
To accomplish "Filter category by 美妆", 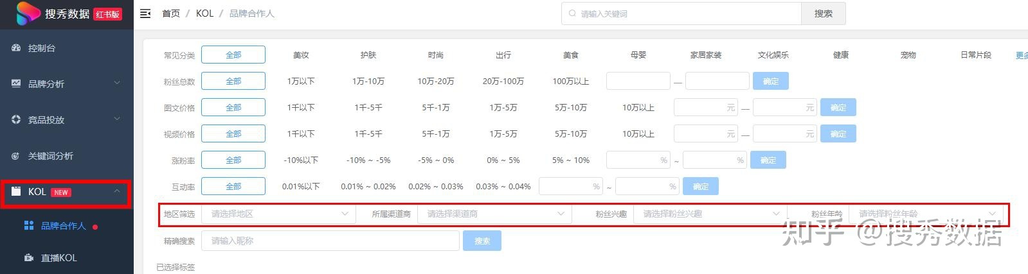I will [x=301, y=55].
